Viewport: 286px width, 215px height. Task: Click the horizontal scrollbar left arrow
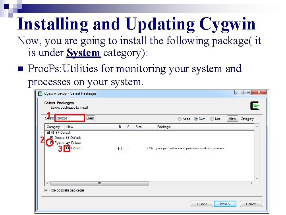click(48, 183)
